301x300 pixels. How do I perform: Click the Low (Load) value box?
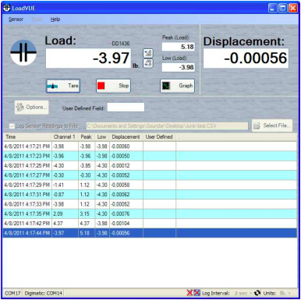(178, 67)
